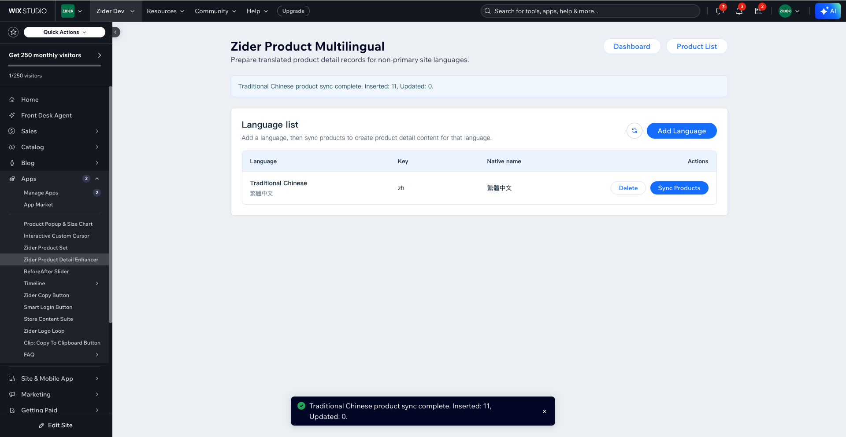Select Zider Product Set in sidebar
Image resolution: width=846 pixels, height=437 pixels.
point(46,248)
